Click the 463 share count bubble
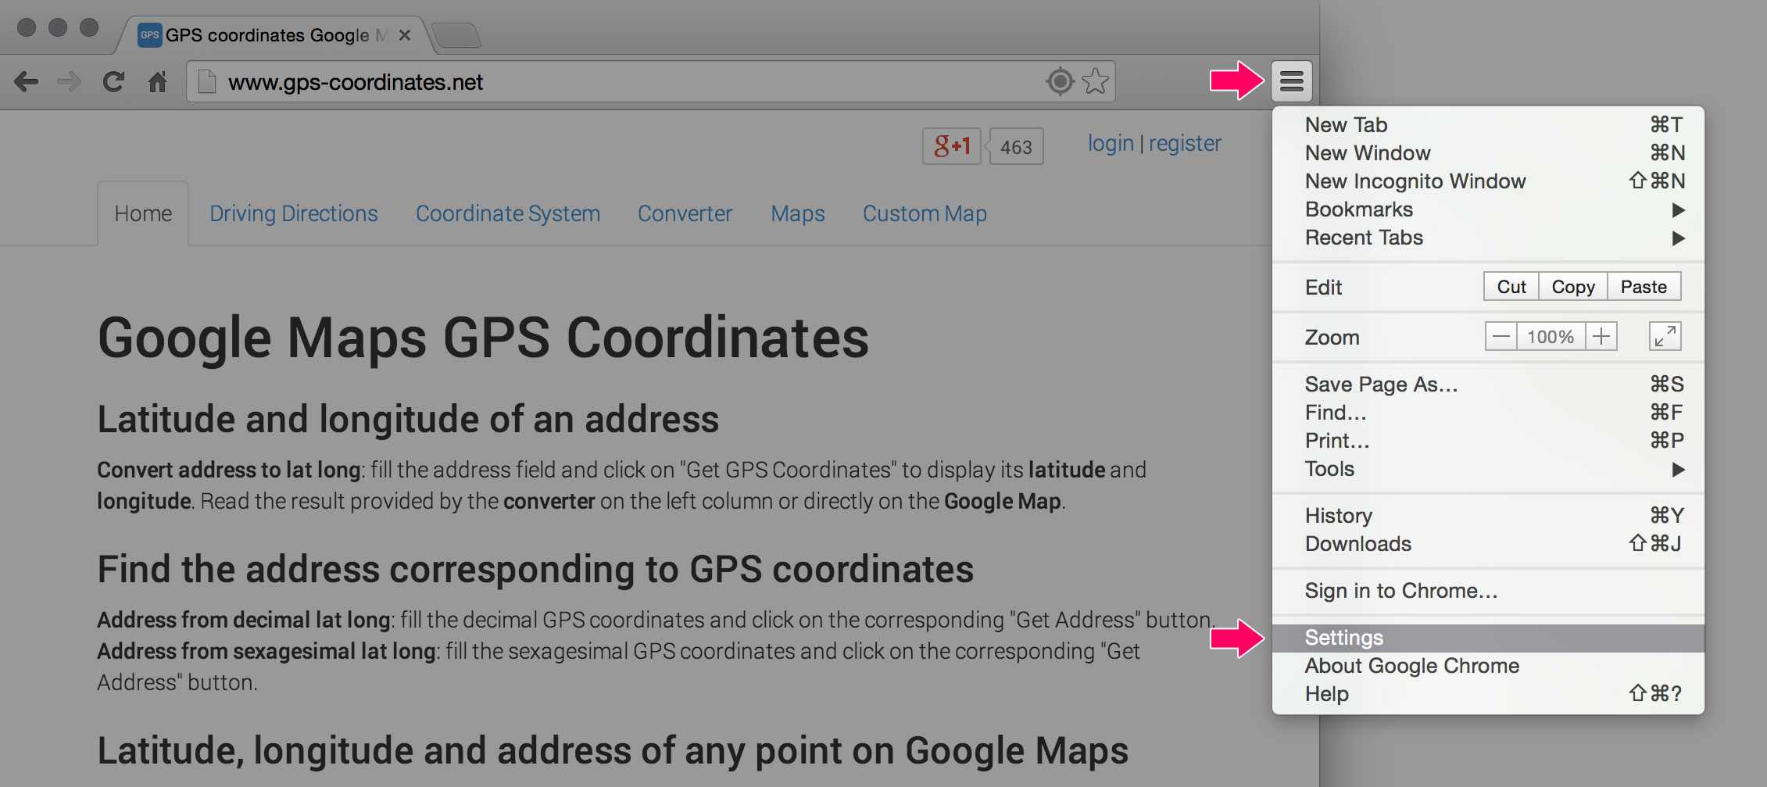 pos(1016,146)
